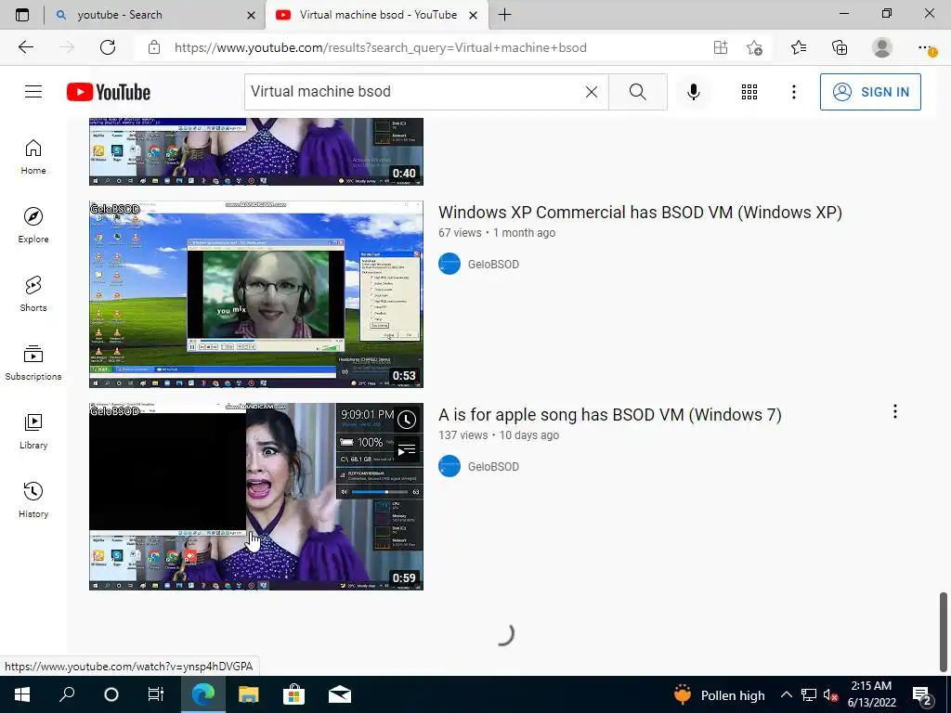The height and width of the screenshot is (713, 951).
Task: Open Microsoft Store from taskbar
Action: click(293, 694)
